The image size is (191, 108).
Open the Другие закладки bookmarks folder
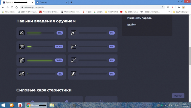(181, 12)
